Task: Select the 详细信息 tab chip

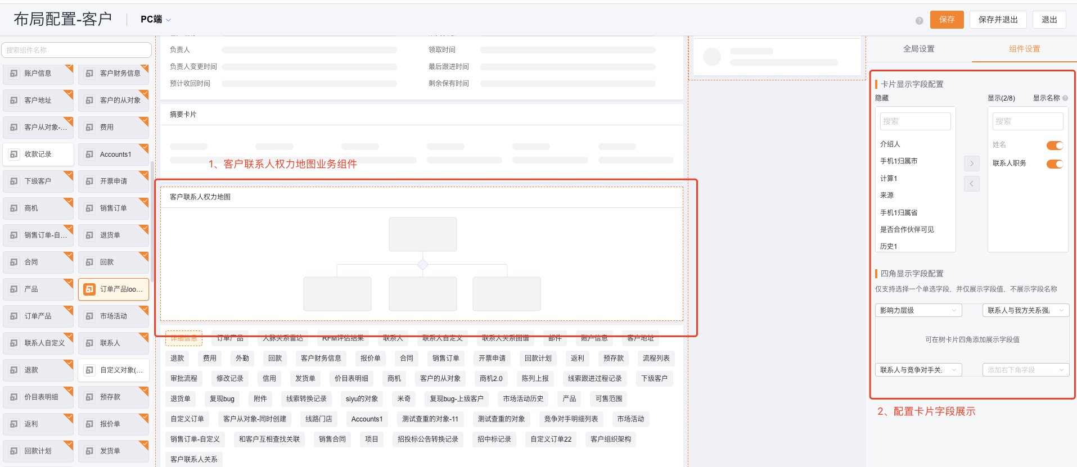Action: point(184,338)
